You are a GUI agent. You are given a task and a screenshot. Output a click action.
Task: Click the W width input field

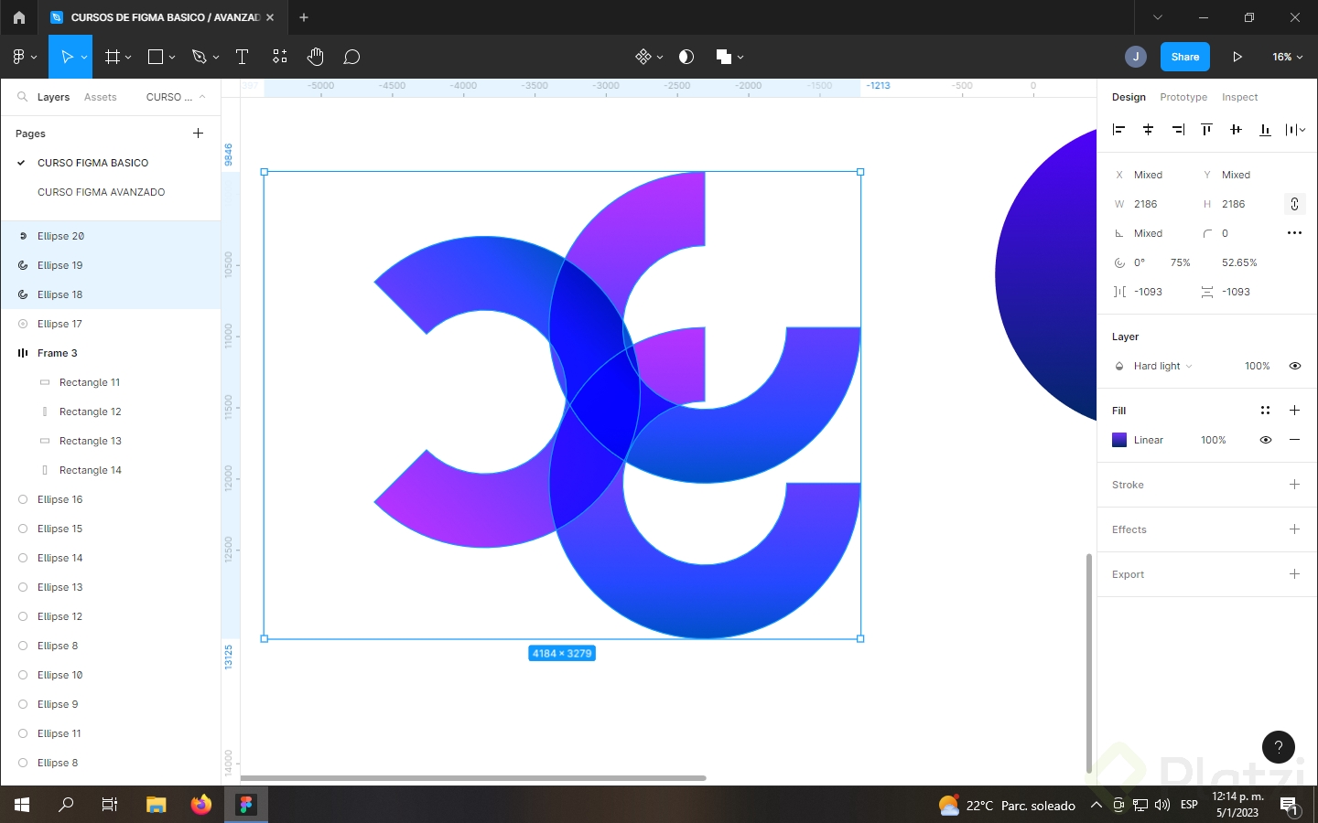pos(1147,204)
